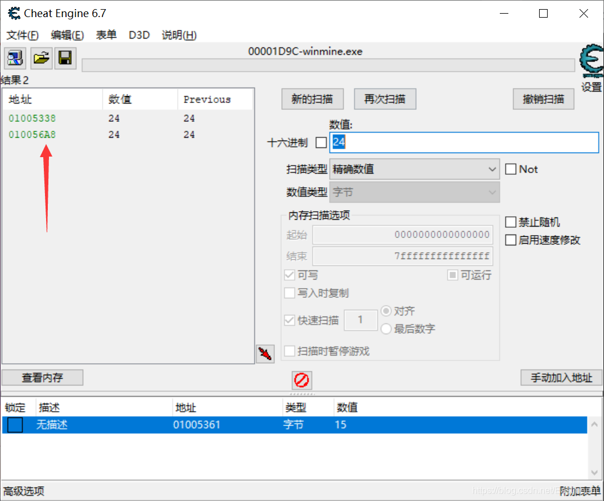The width and height of the screenshot is (604, 501).
Task: Open the 扫描类型 scan type dropdown
Action: click(414, 169)
